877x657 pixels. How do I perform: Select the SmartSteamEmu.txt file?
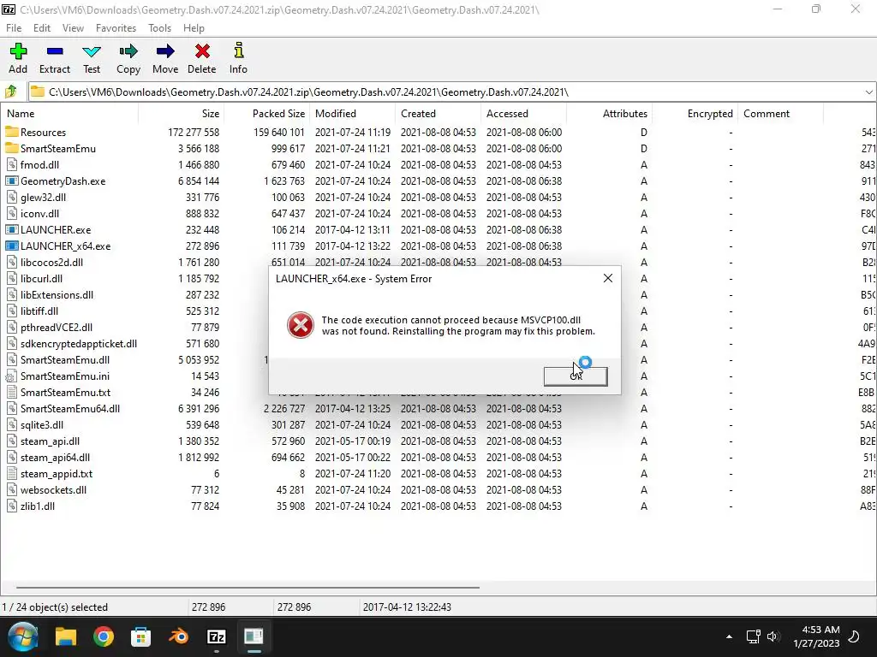65,392
